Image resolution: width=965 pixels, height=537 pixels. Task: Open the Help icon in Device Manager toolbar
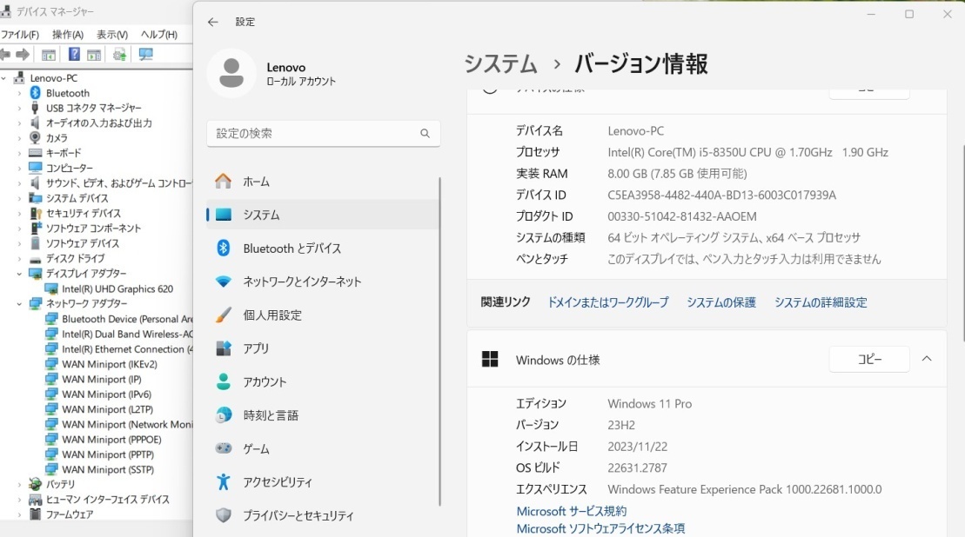pos(73,54)
